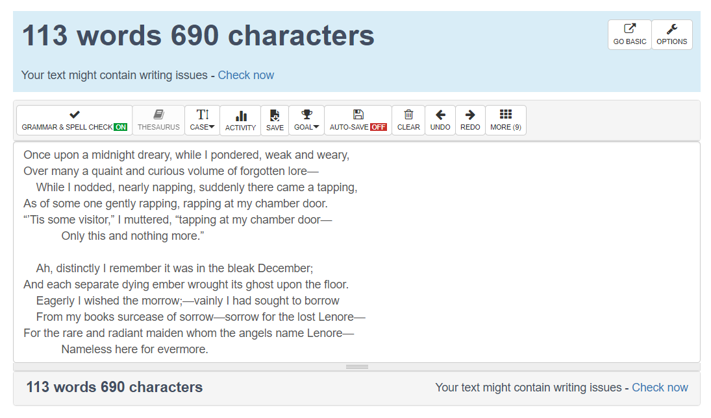Switch to Go Basic mode
The height and width of the screenshot is (418, 711).
click(x=630, y=34)
